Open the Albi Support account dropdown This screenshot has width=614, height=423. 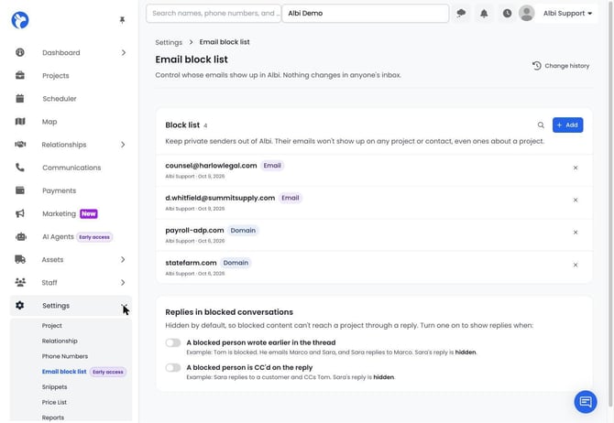pos(567,14)
